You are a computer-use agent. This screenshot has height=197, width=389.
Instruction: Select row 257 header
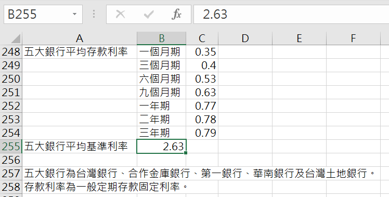pyautogui.click(x=11, y=174)
